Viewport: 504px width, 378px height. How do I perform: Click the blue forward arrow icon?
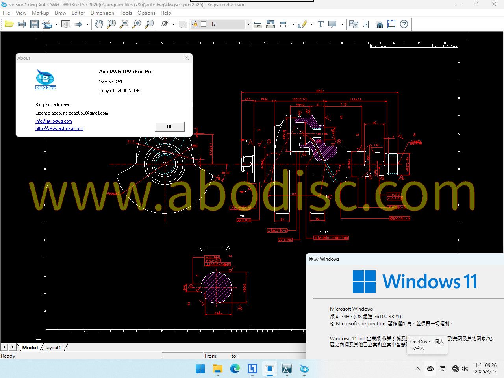[x=78, y=24]
